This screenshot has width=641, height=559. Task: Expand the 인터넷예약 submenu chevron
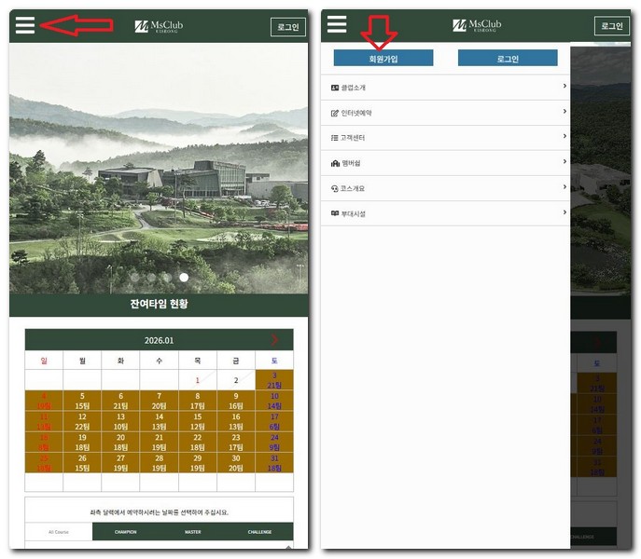[564, 112]
